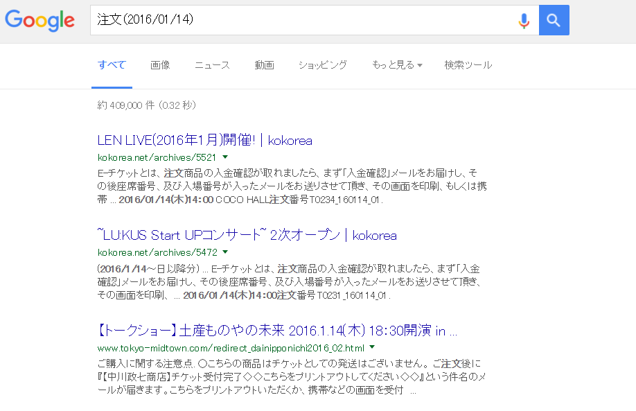
Task: Switch to the 画像 tab
Action: click(160, 65)
